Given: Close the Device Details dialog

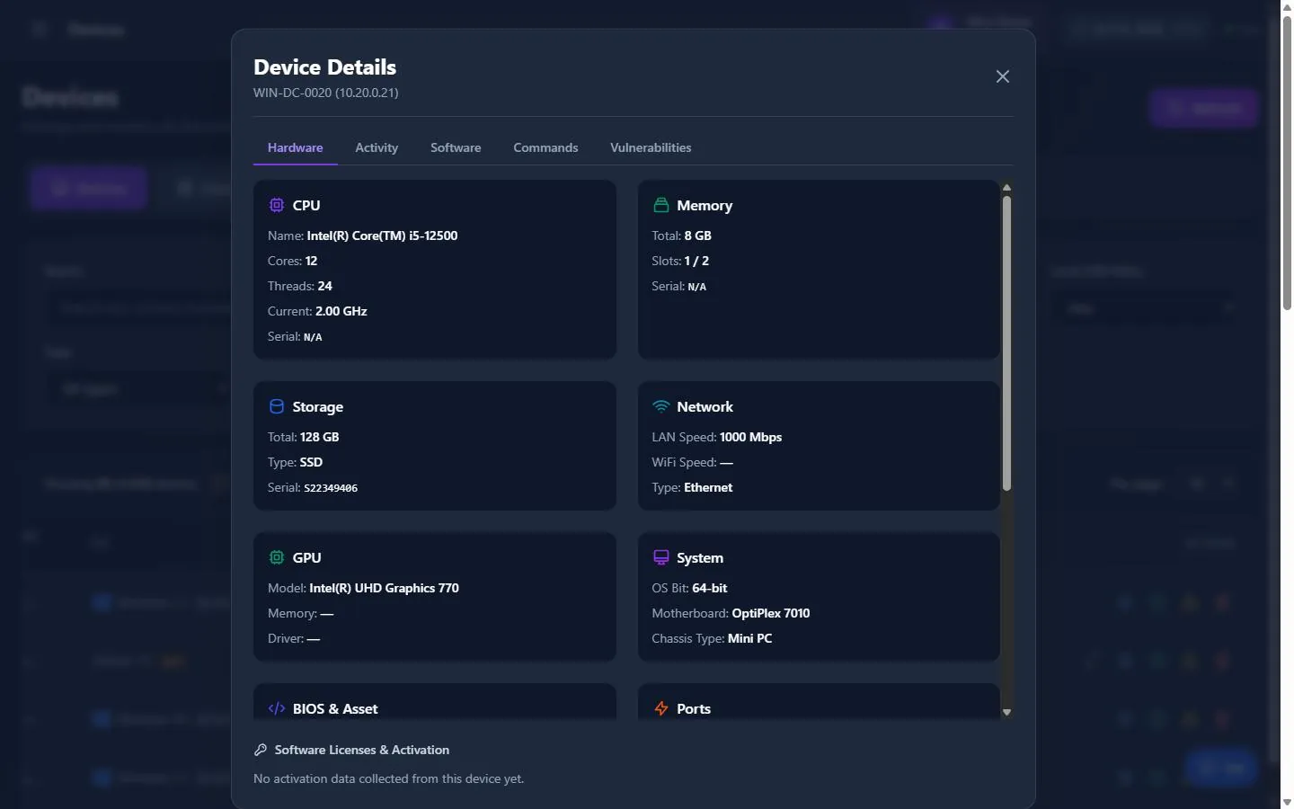Looking at the screenshot, I should 1003,76.
